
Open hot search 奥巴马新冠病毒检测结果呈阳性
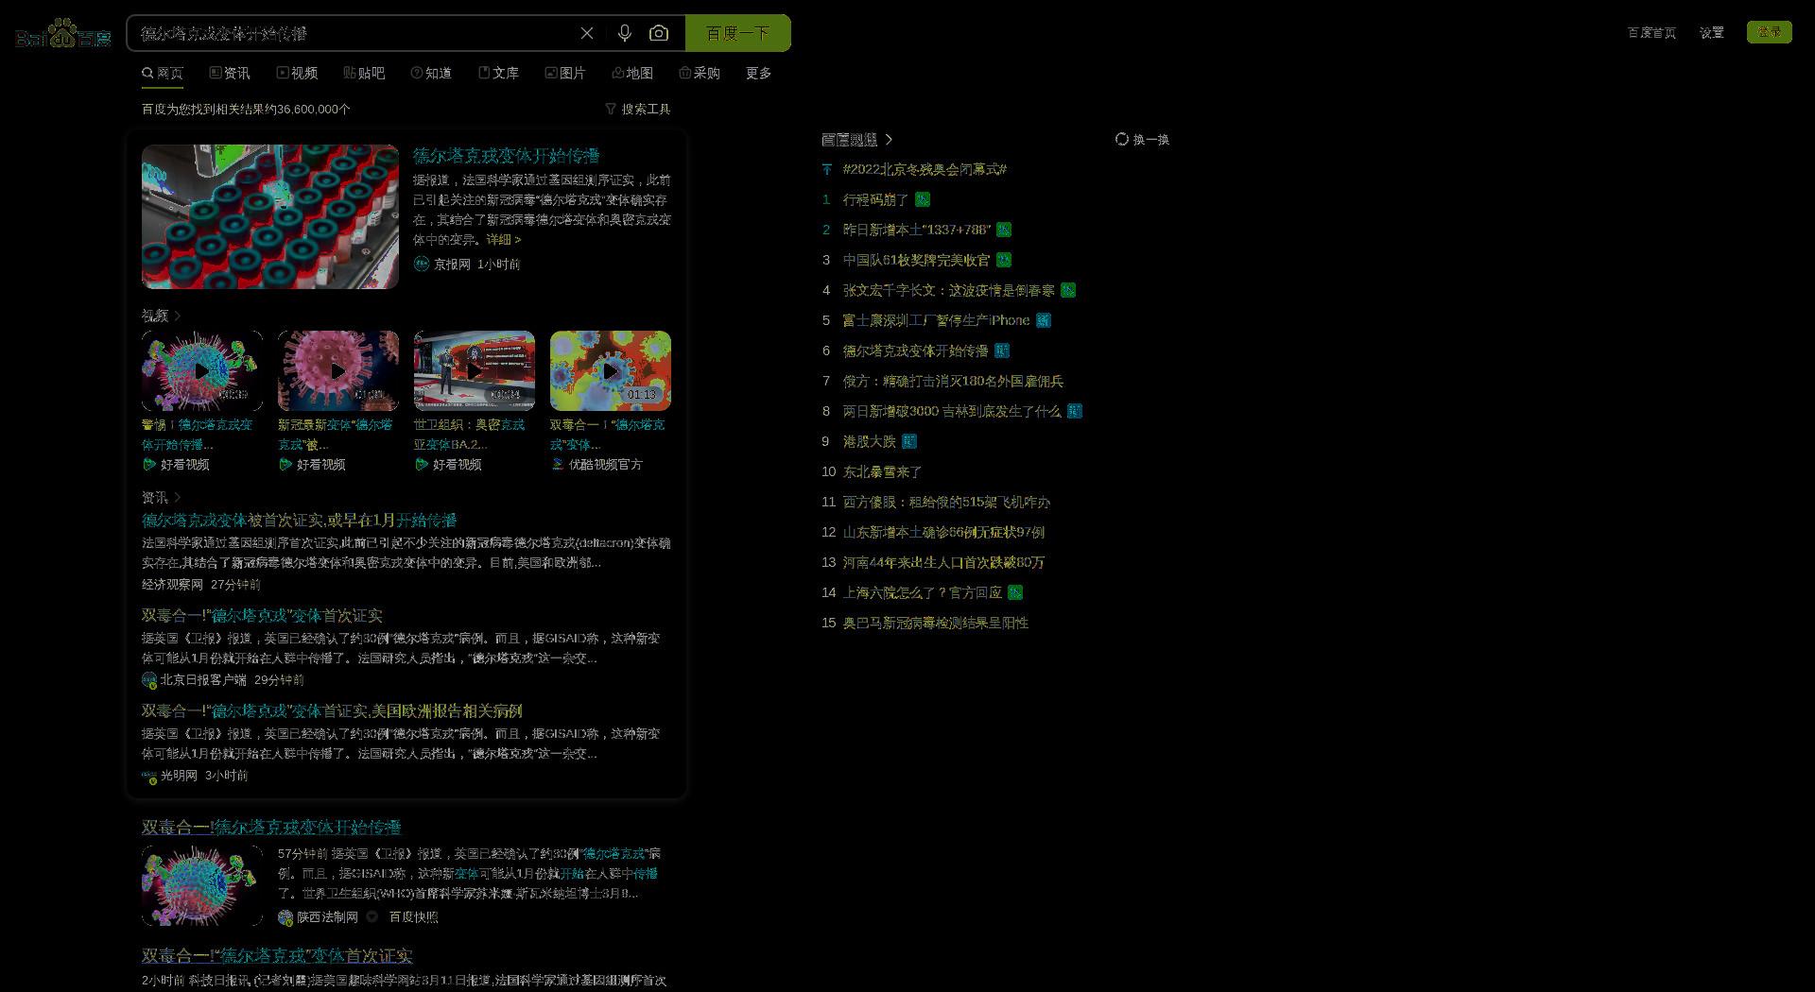point(935,623)
